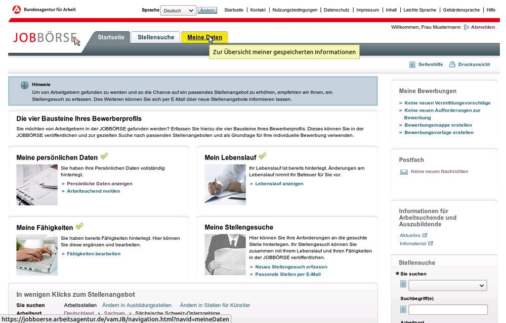Click the green checkmark next to Meine Fähigkeiten
The image size is (506, 323).
tap(79, 226)
